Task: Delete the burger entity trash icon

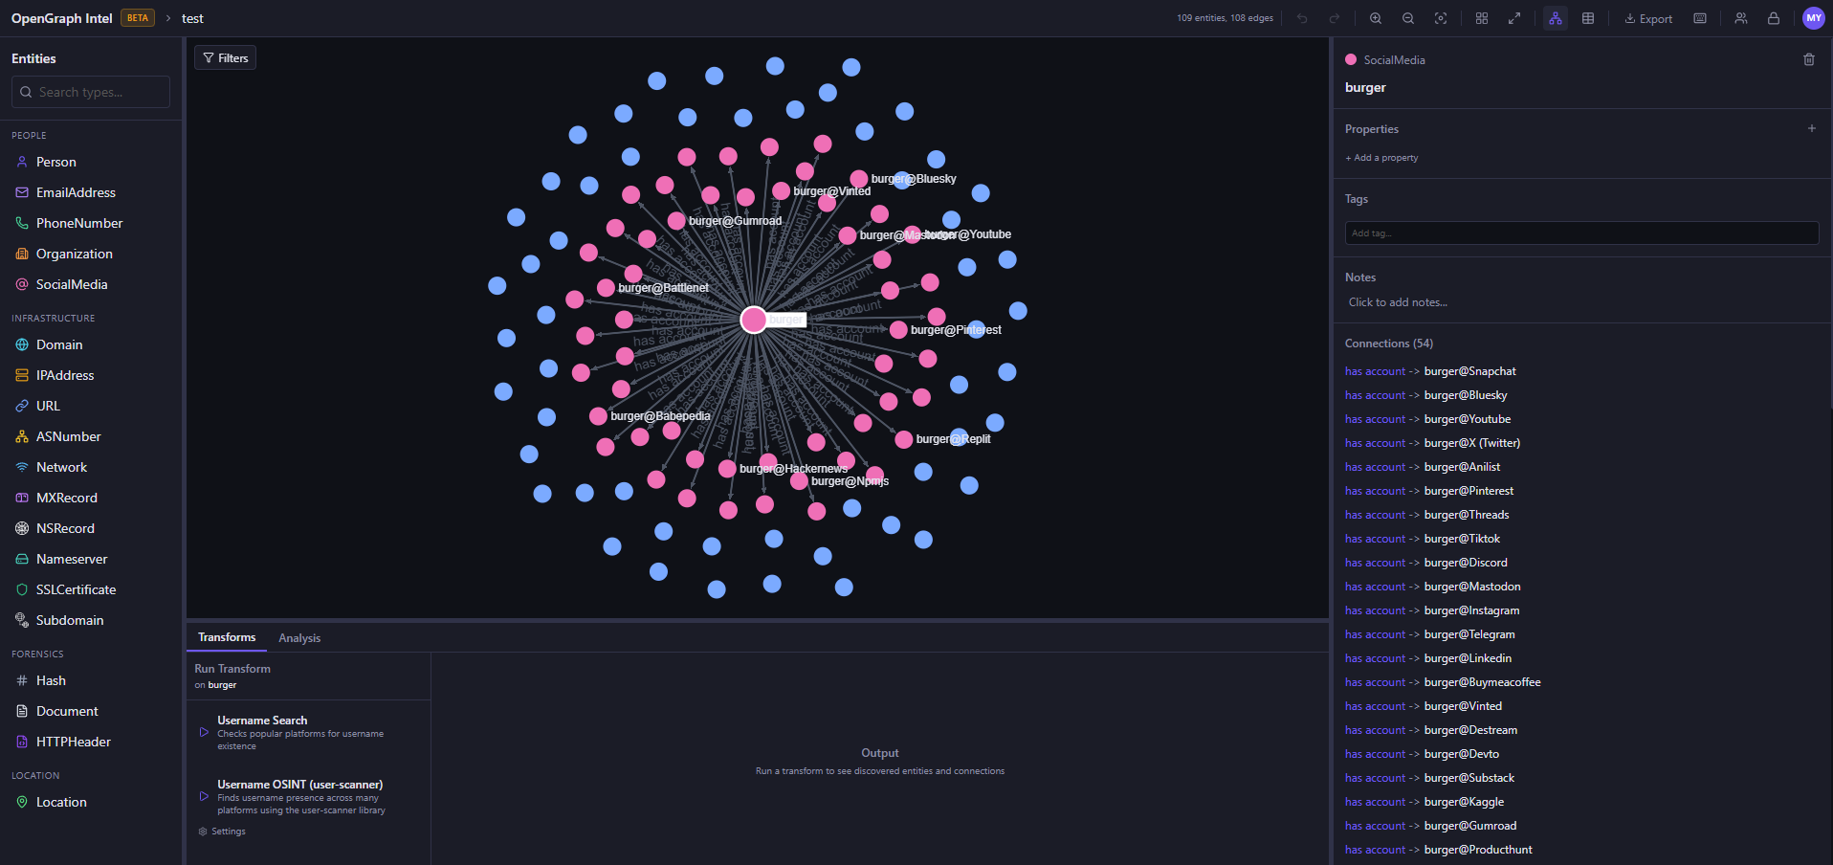Action: click(x=1809, y=59)
